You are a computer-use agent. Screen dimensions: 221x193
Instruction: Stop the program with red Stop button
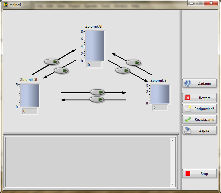(x=199, y=173)
